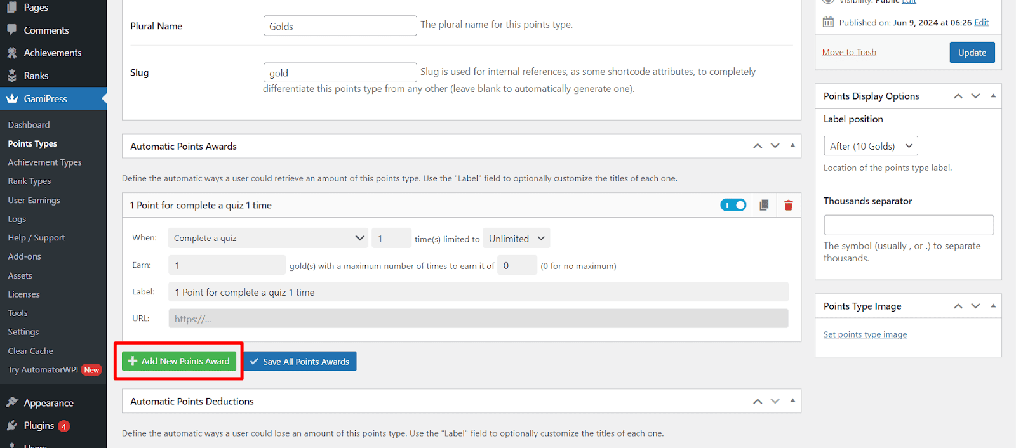
Task: Go to Achievement Types submenu
Action: (x=44, y=162)
